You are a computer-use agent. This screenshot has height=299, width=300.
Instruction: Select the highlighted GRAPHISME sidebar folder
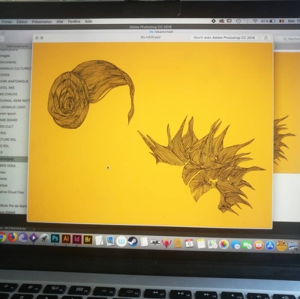14,159
